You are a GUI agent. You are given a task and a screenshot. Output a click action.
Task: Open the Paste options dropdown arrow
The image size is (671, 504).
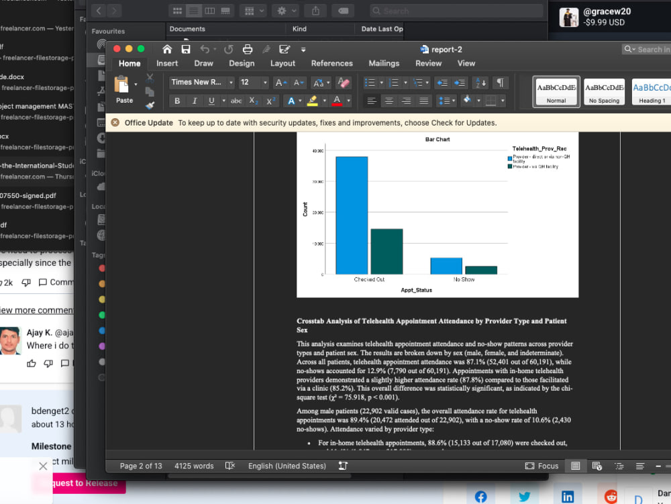136,85
